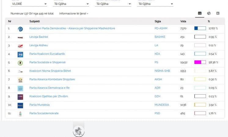
Task: Open the fourth Të Gjitha dropdown
Action: click(x=155, y=4)
